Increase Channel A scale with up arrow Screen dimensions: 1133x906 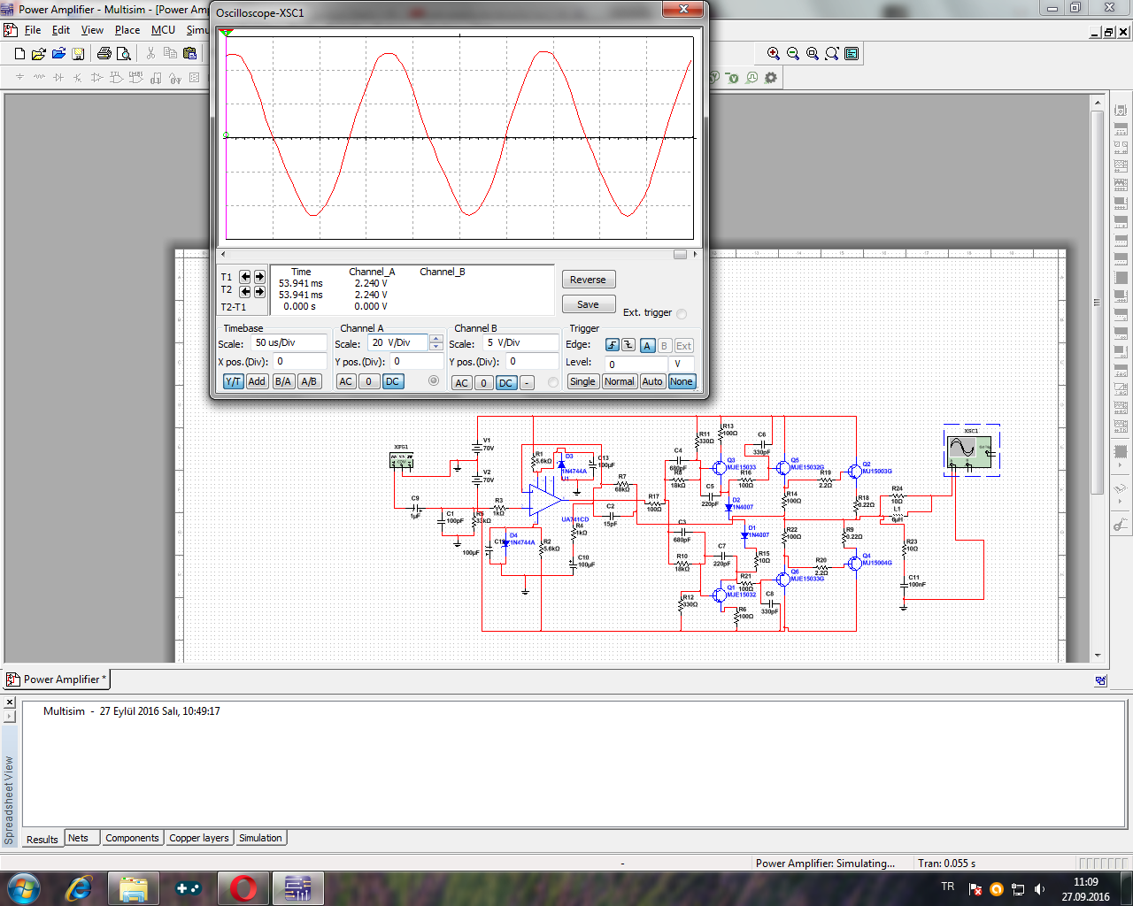[436, 338]
